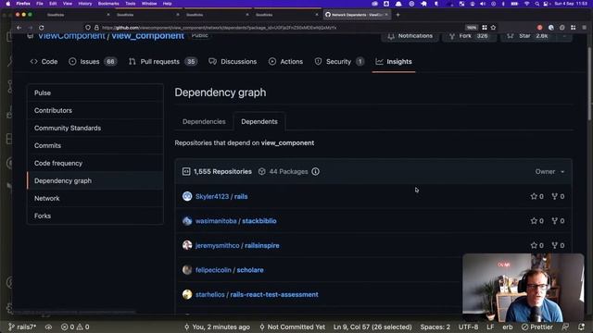This screenshot has height=333, width=593.
Task: Open the Firefox History menu
Action: [84, 4]
